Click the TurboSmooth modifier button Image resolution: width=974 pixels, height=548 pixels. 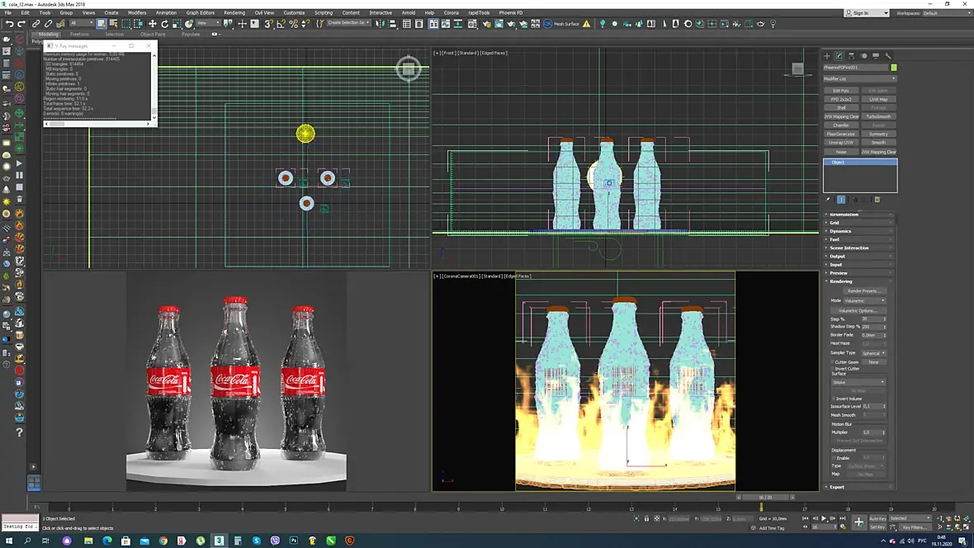[878, 116]
